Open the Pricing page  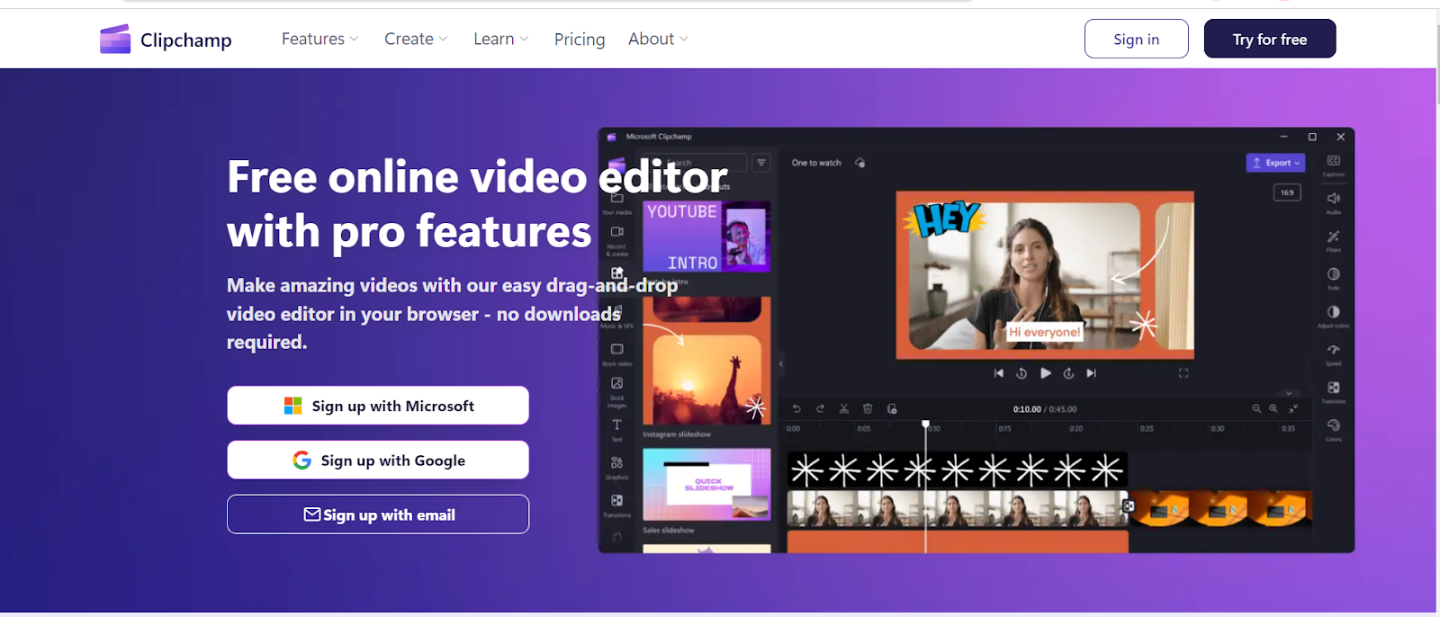pyautogui.click(x=580, y=40)
